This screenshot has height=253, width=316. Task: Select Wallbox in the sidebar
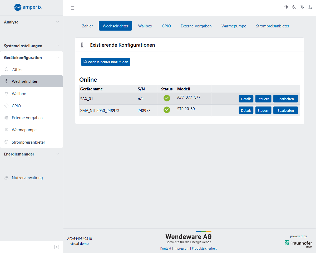click(x=19, y=94)
